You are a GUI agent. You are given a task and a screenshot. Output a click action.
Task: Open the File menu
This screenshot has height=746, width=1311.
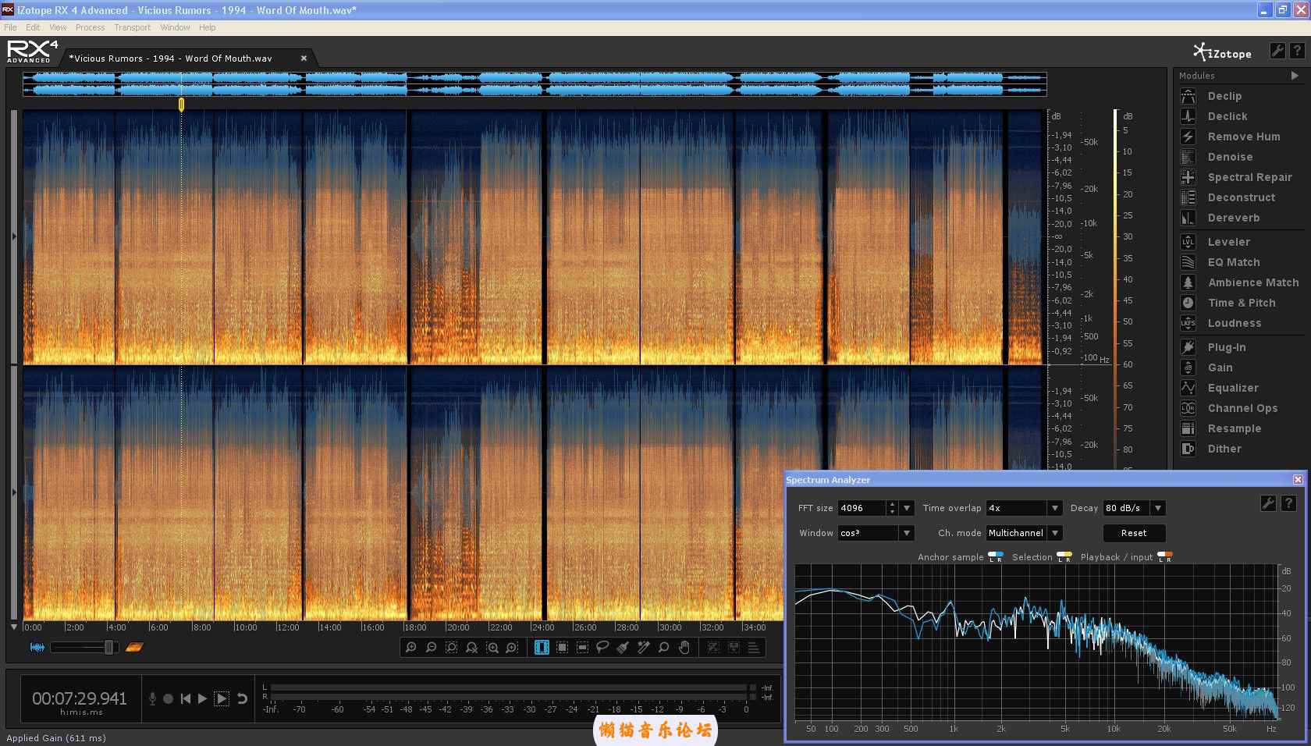[10, 27]
